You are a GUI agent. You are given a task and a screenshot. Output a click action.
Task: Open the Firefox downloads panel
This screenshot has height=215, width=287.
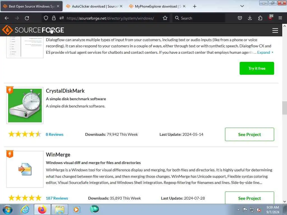point(250,18)
